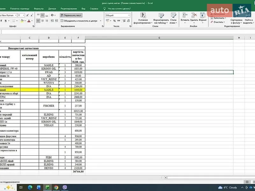The width and height of the screenshot is (255, 191).
Task: Open the font name dropdown arrow
Action: pyautogui.click(x=16, y=15)
